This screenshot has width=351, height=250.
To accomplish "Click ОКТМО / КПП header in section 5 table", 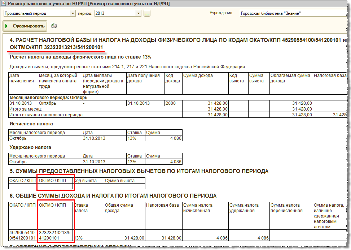I will (x=56, y=181).
